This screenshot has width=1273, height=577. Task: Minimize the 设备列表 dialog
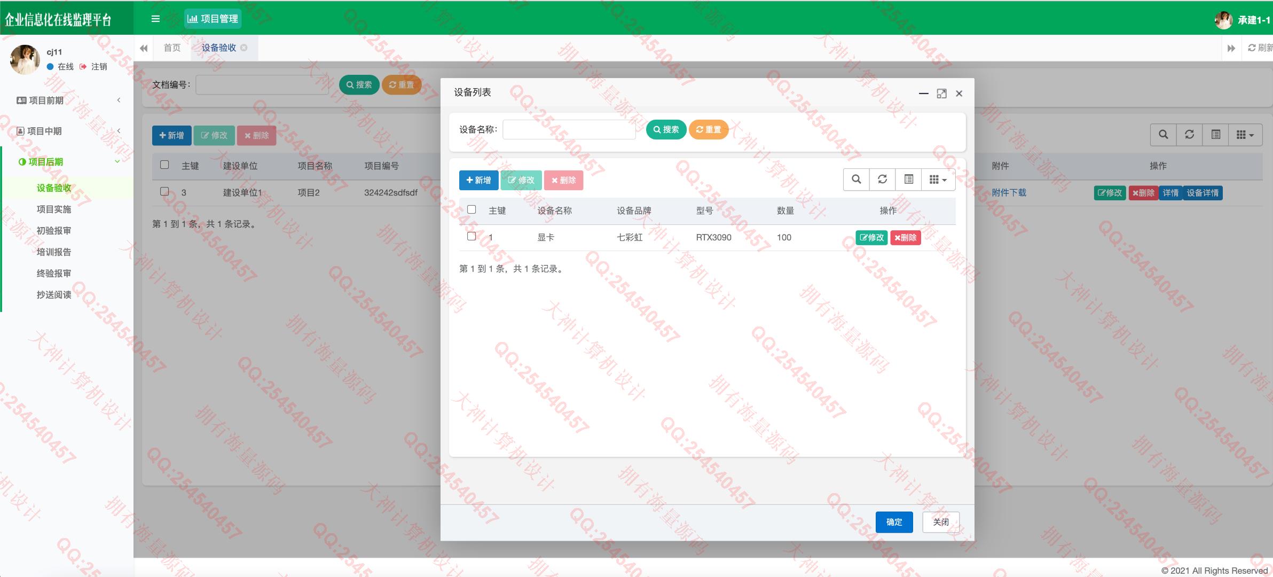coord(923,93)
